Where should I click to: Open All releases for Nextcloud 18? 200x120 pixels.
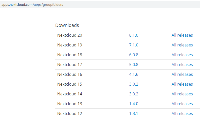182,55
